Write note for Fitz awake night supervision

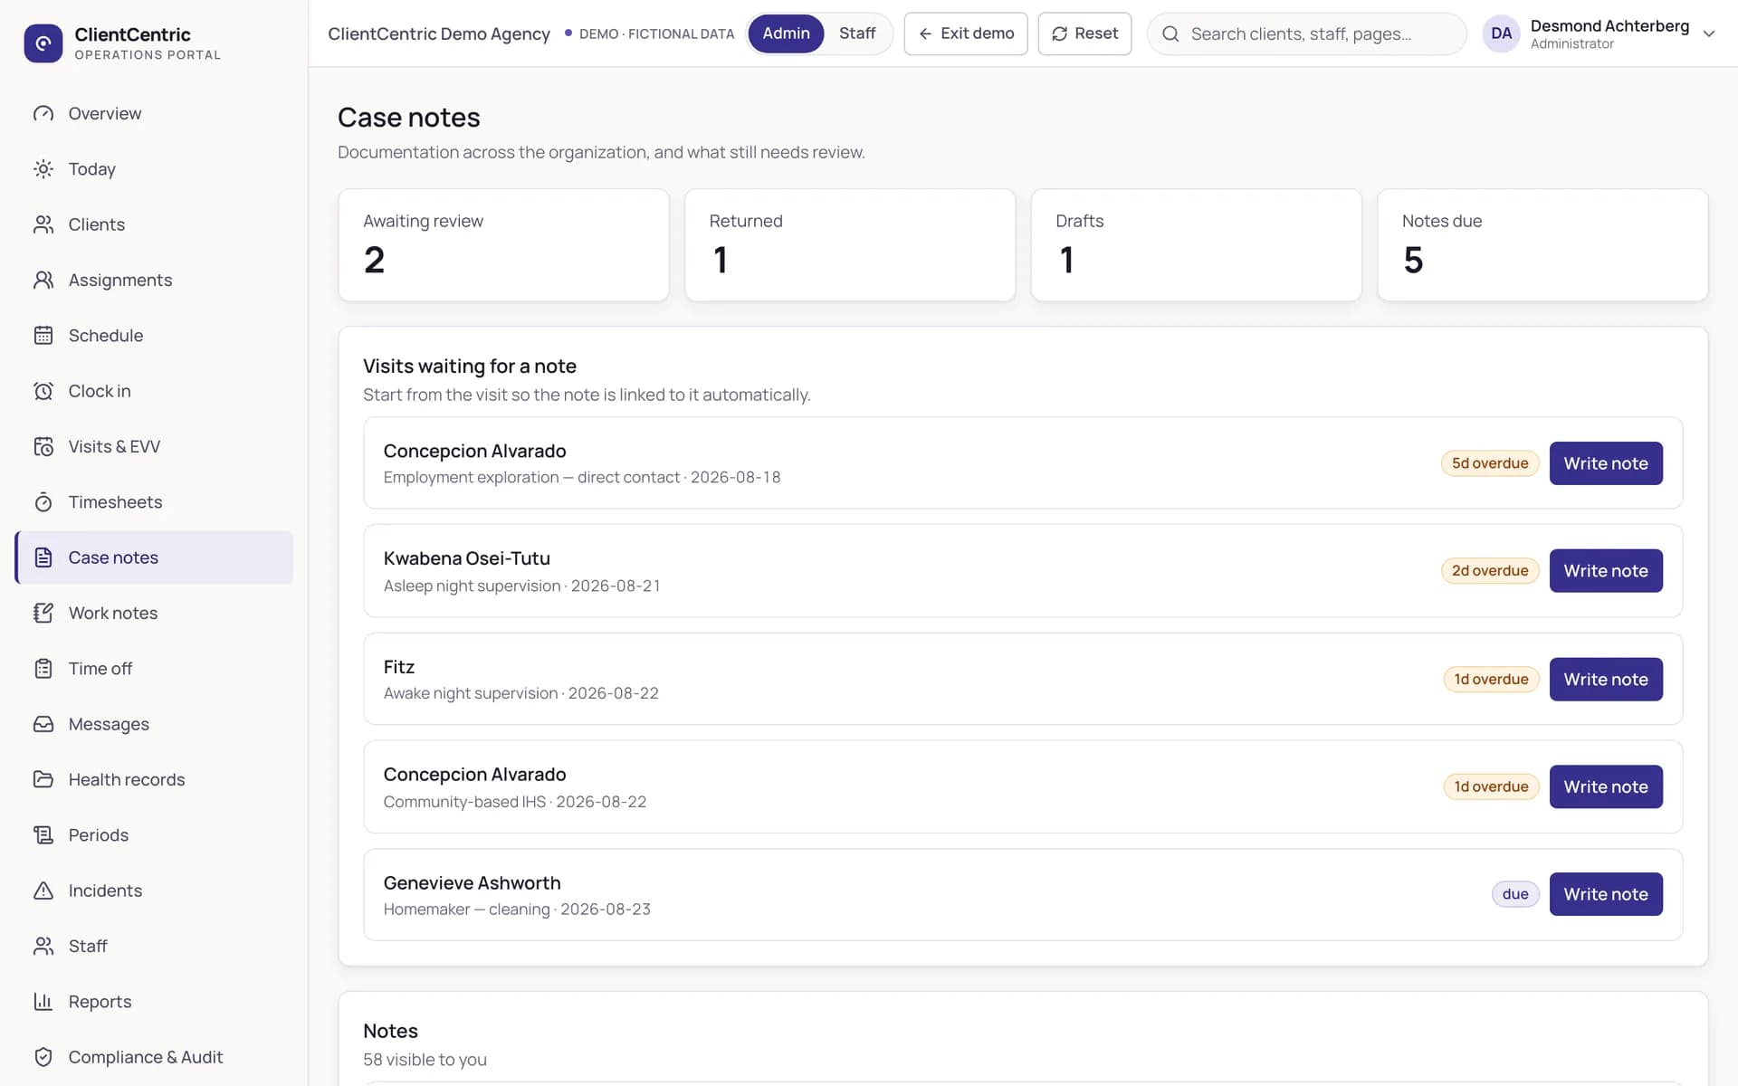[x=1606, y=679]
